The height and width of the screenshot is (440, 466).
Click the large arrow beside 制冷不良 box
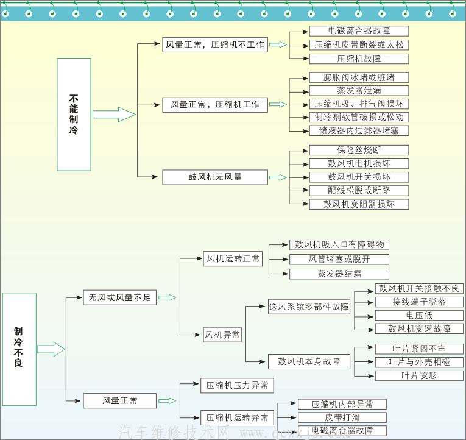[x=51, y=349]
